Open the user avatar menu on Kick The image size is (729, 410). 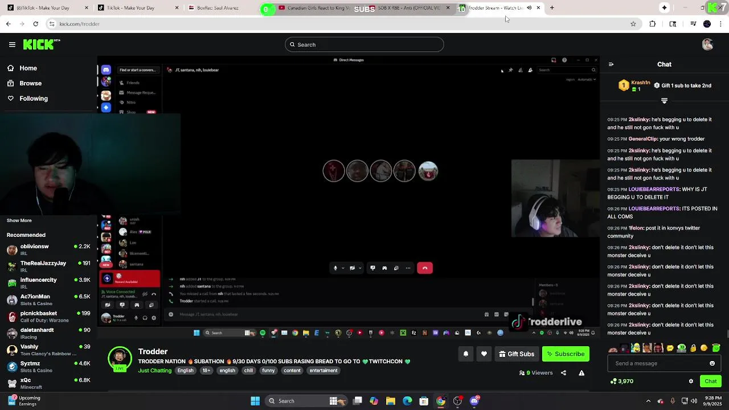pos(707,44)
